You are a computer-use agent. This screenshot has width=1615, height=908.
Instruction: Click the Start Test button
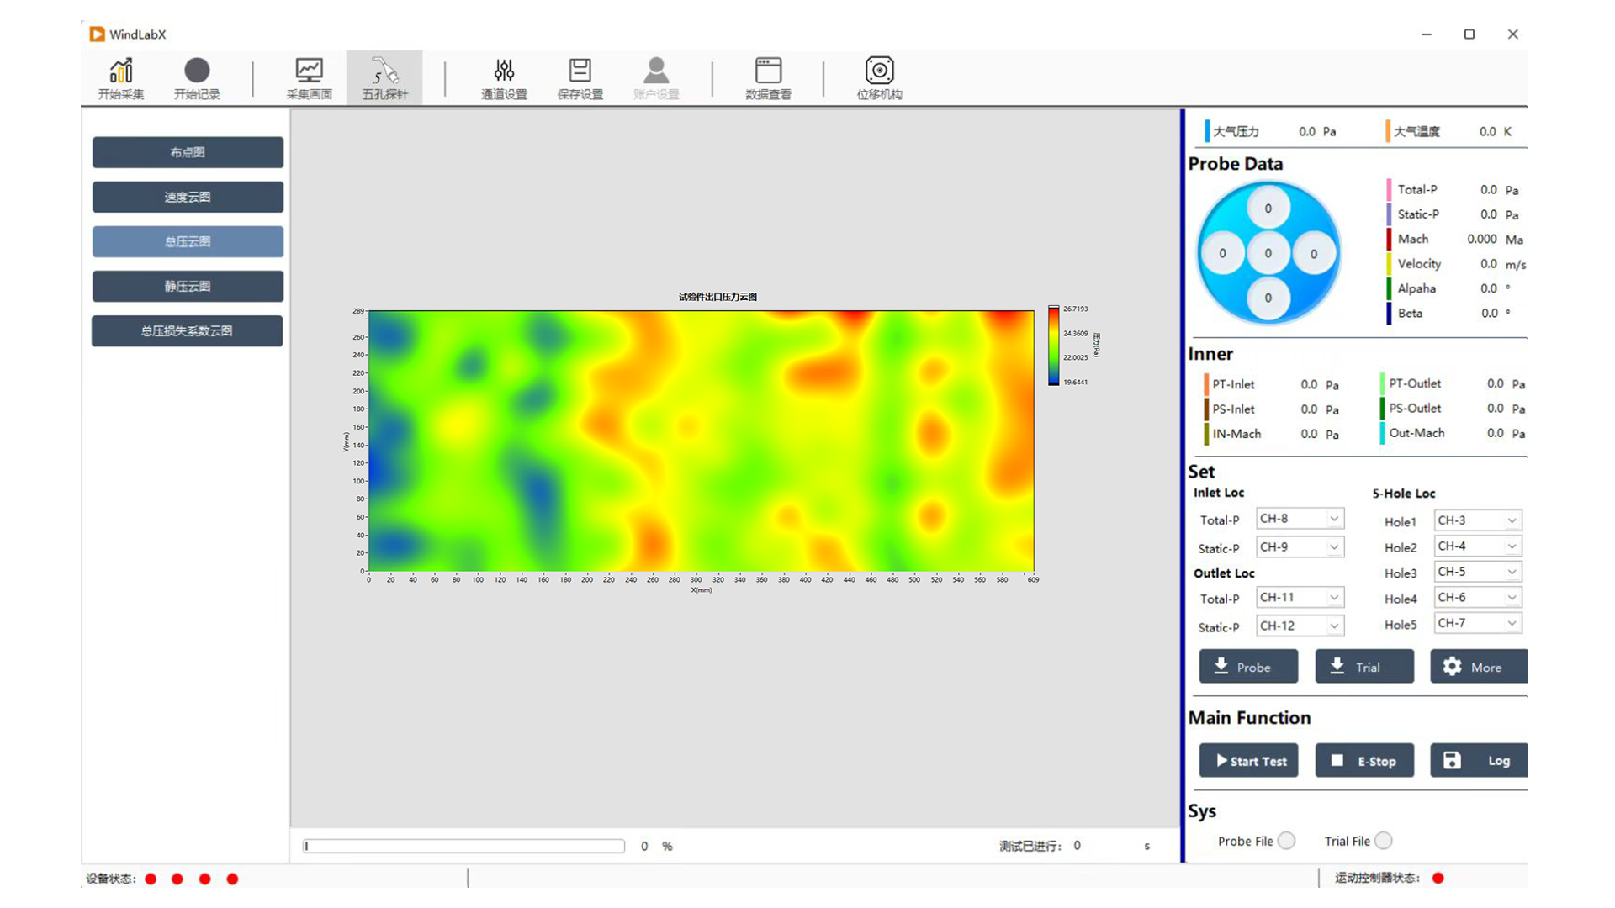click(x=1250, y=761)
